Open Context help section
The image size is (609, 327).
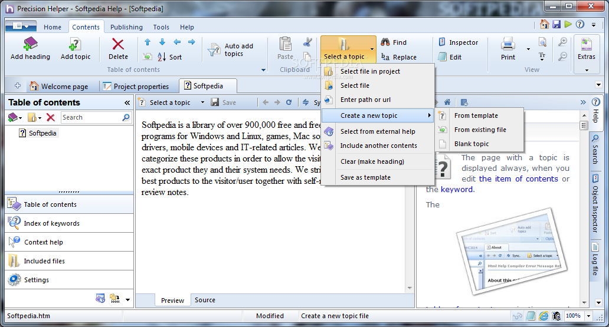[x=69, y=242]
